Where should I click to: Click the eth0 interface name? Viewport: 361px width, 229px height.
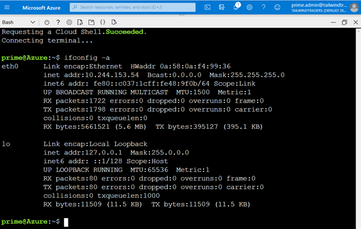[x=10, y=67]
